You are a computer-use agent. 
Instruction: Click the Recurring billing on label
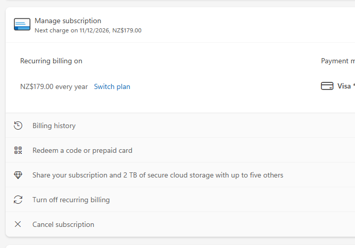click(x=51, y=61)
